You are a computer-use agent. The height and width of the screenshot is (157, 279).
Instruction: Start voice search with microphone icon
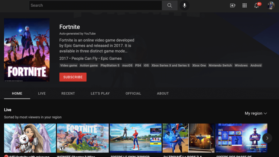pyautogui.click(x=184, y=5)
